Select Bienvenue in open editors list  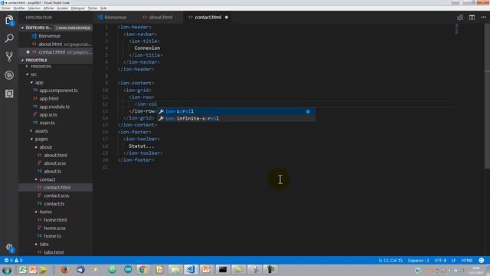[49, 36]
